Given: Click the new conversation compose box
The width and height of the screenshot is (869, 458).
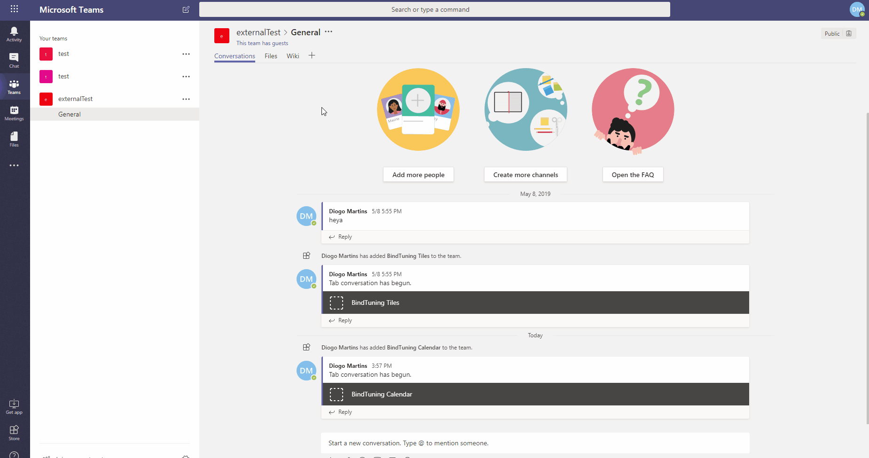Looking at the screenshot, I should 535,443.
